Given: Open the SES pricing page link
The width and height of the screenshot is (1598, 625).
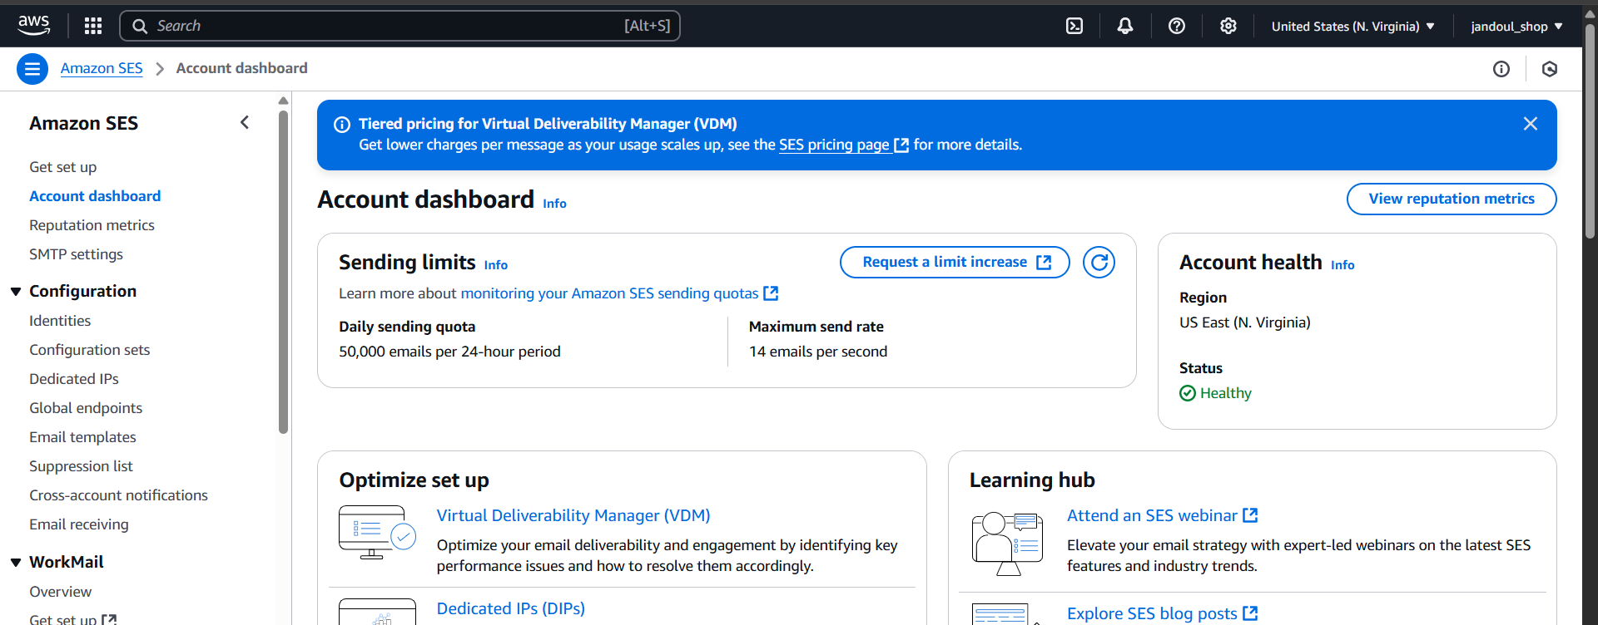Looking at the screenshot, I should [843, 145].
